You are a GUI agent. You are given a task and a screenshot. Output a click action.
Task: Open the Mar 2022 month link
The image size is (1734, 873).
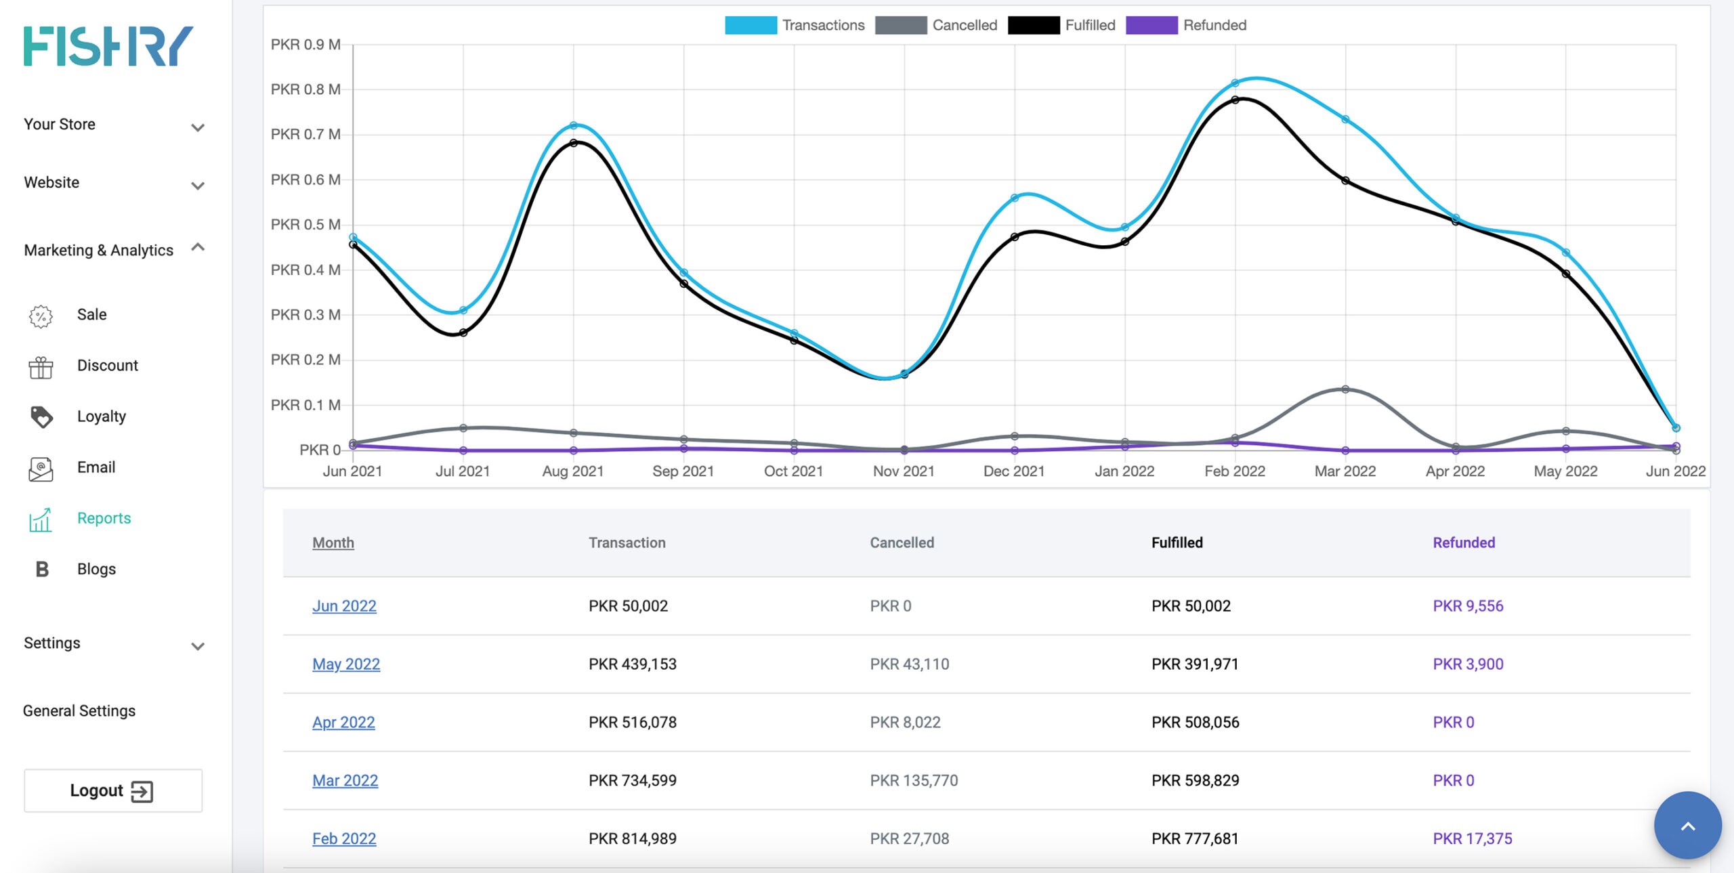point(345,781)
